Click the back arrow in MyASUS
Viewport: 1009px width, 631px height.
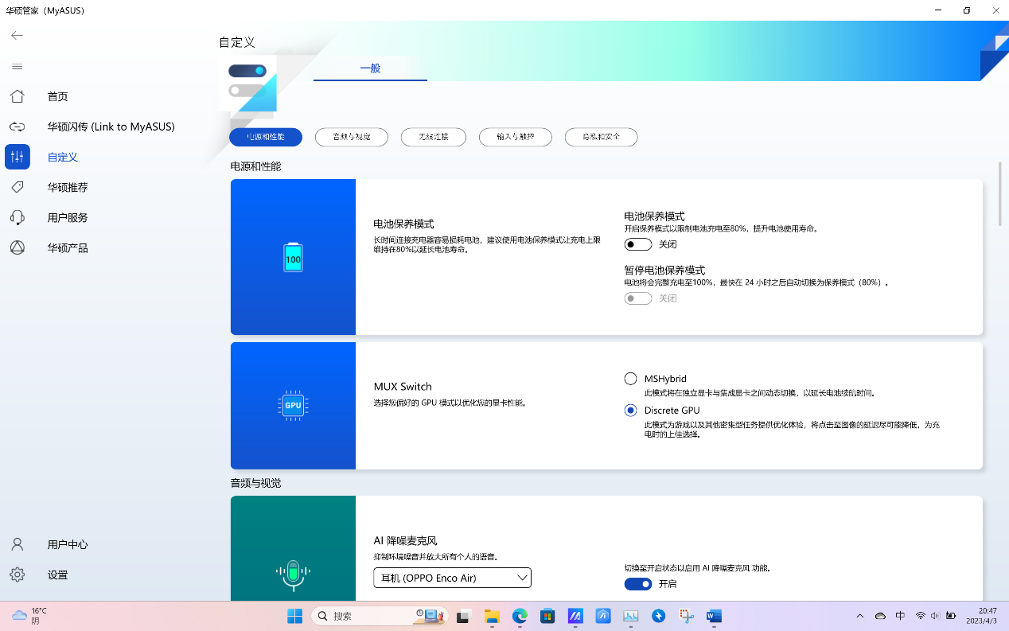(x=17, y=35)
